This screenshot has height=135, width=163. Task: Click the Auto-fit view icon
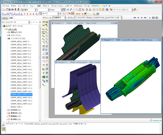80,9
